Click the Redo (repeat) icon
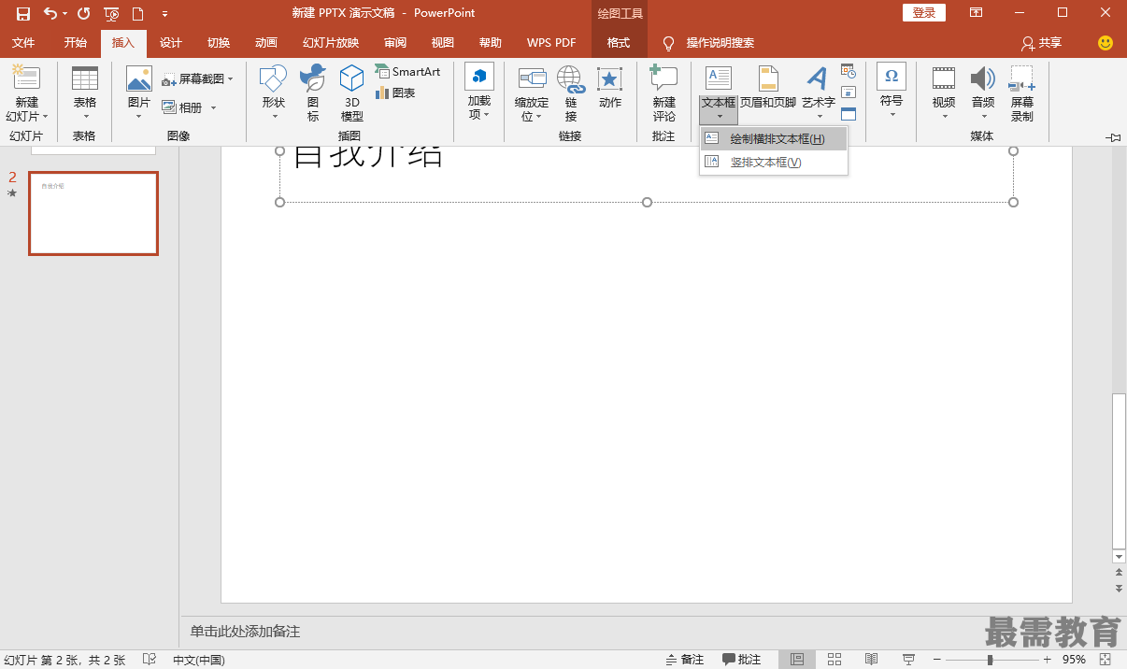 pos(83,13)
